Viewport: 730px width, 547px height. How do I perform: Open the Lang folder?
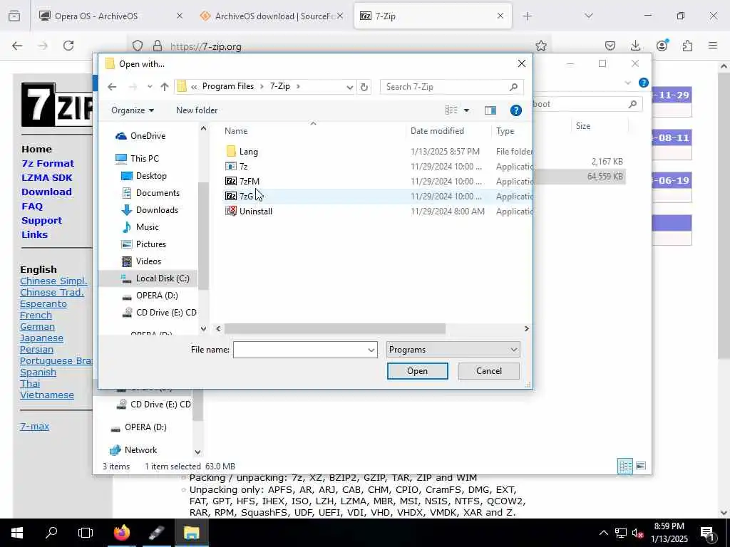[242, 152]
